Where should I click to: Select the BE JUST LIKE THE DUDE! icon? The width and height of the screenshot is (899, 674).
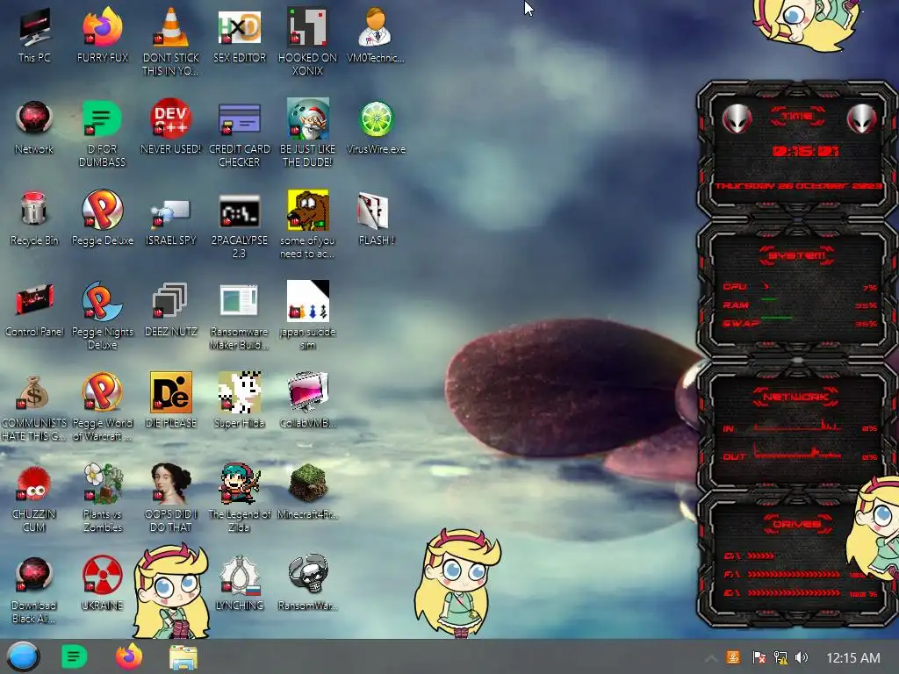pyautogui.click(x=307, y=133)
